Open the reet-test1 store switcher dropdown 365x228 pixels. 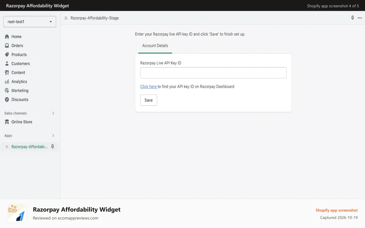pyautogui.click(x=30, y=22)
